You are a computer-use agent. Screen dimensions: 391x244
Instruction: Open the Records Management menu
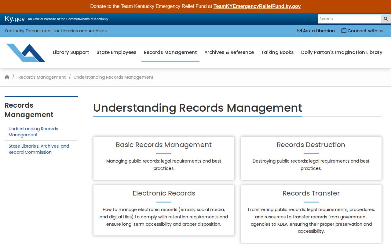[170, 52]
